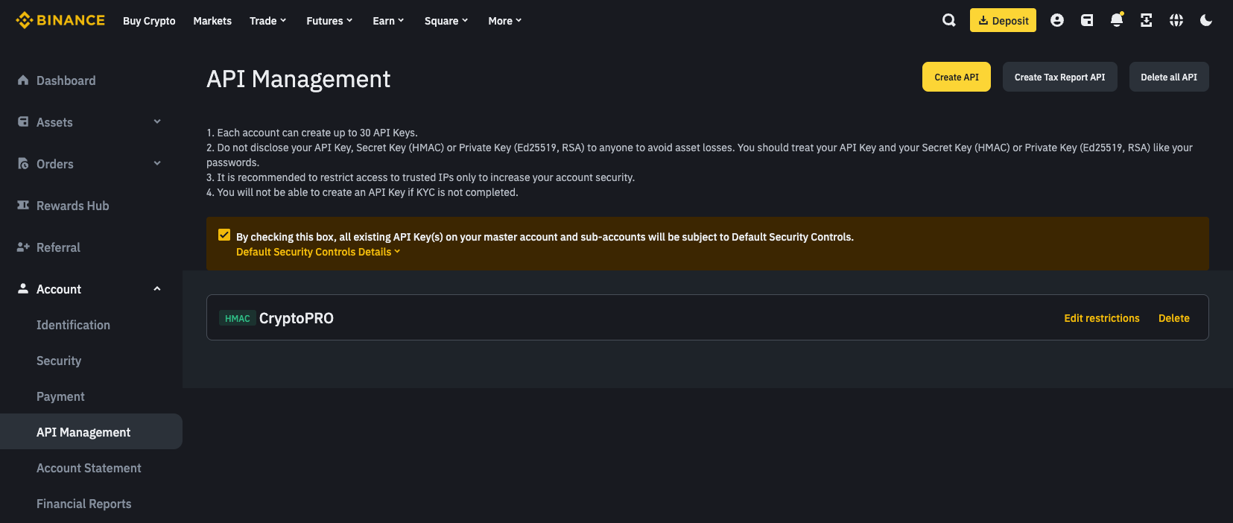1233x523 pixels.
Task: Click the Rewards Hub sidebar item
Action: [x=72, y=206]
